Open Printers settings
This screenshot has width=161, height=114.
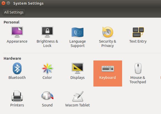click(x=17, y=99)
